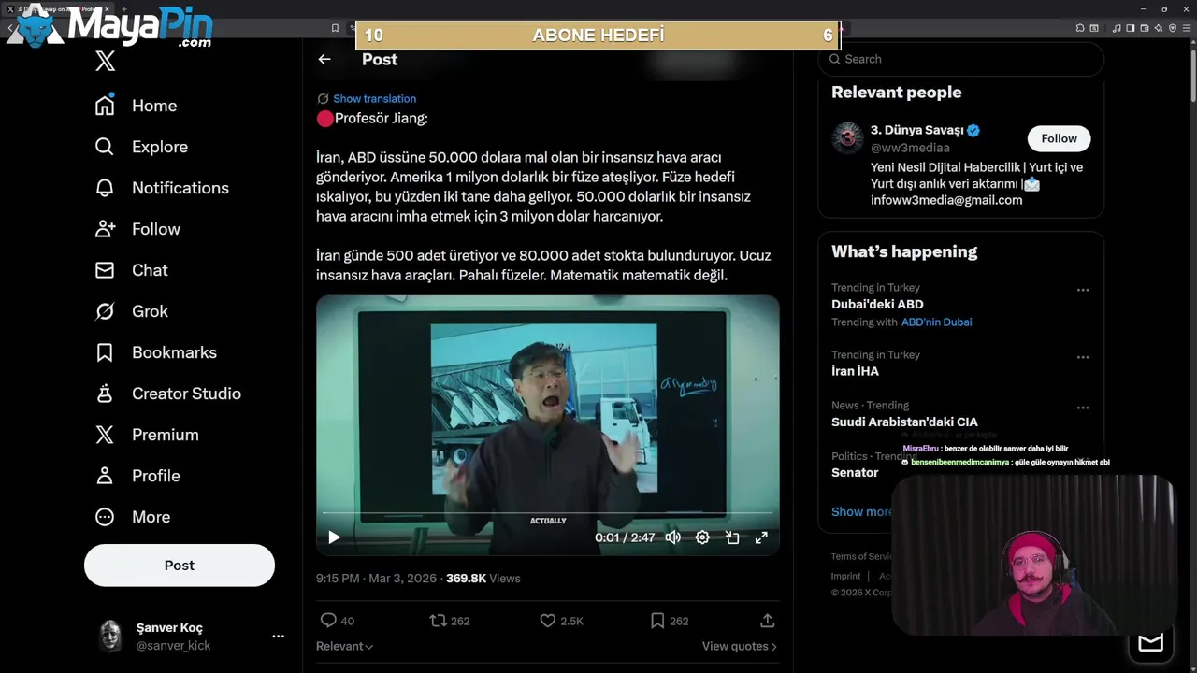Open more options for Suudi Arabistan'daki CIA
Viewport: 1197px width, 673px height.
(x=1083, y=408)
